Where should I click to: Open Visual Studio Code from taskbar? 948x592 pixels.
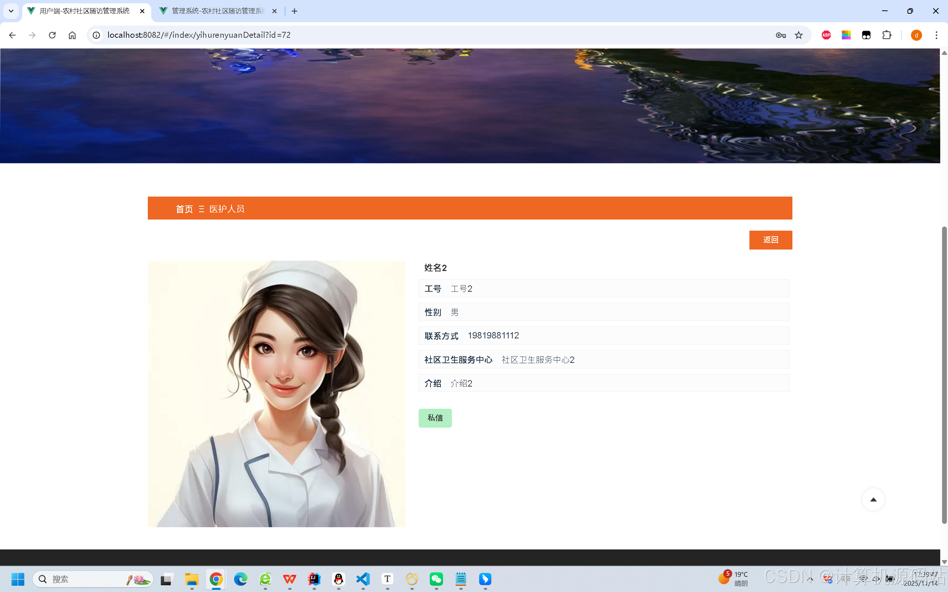pos(363,579)
